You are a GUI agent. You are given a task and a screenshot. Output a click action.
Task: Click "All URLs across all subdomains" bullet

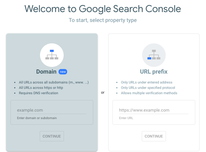54,82
